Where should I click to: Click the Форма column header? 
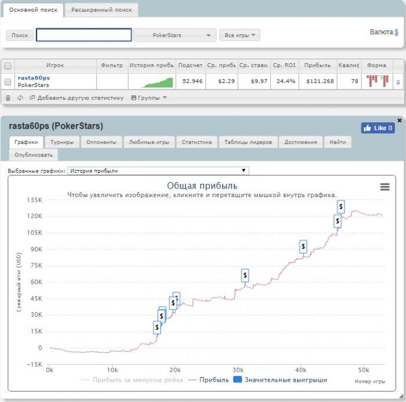[x=377, y=66]
